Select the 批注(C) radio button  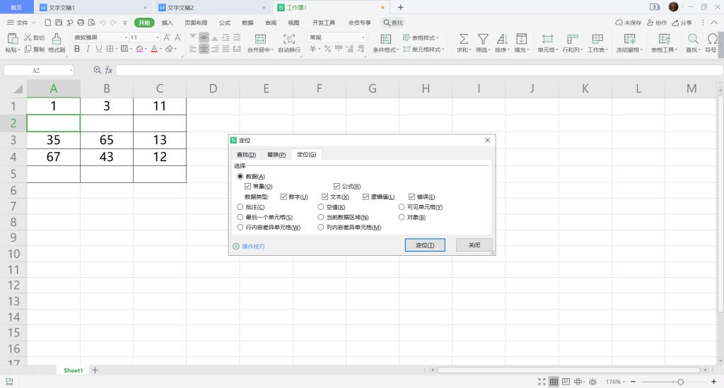pos(240,207)
